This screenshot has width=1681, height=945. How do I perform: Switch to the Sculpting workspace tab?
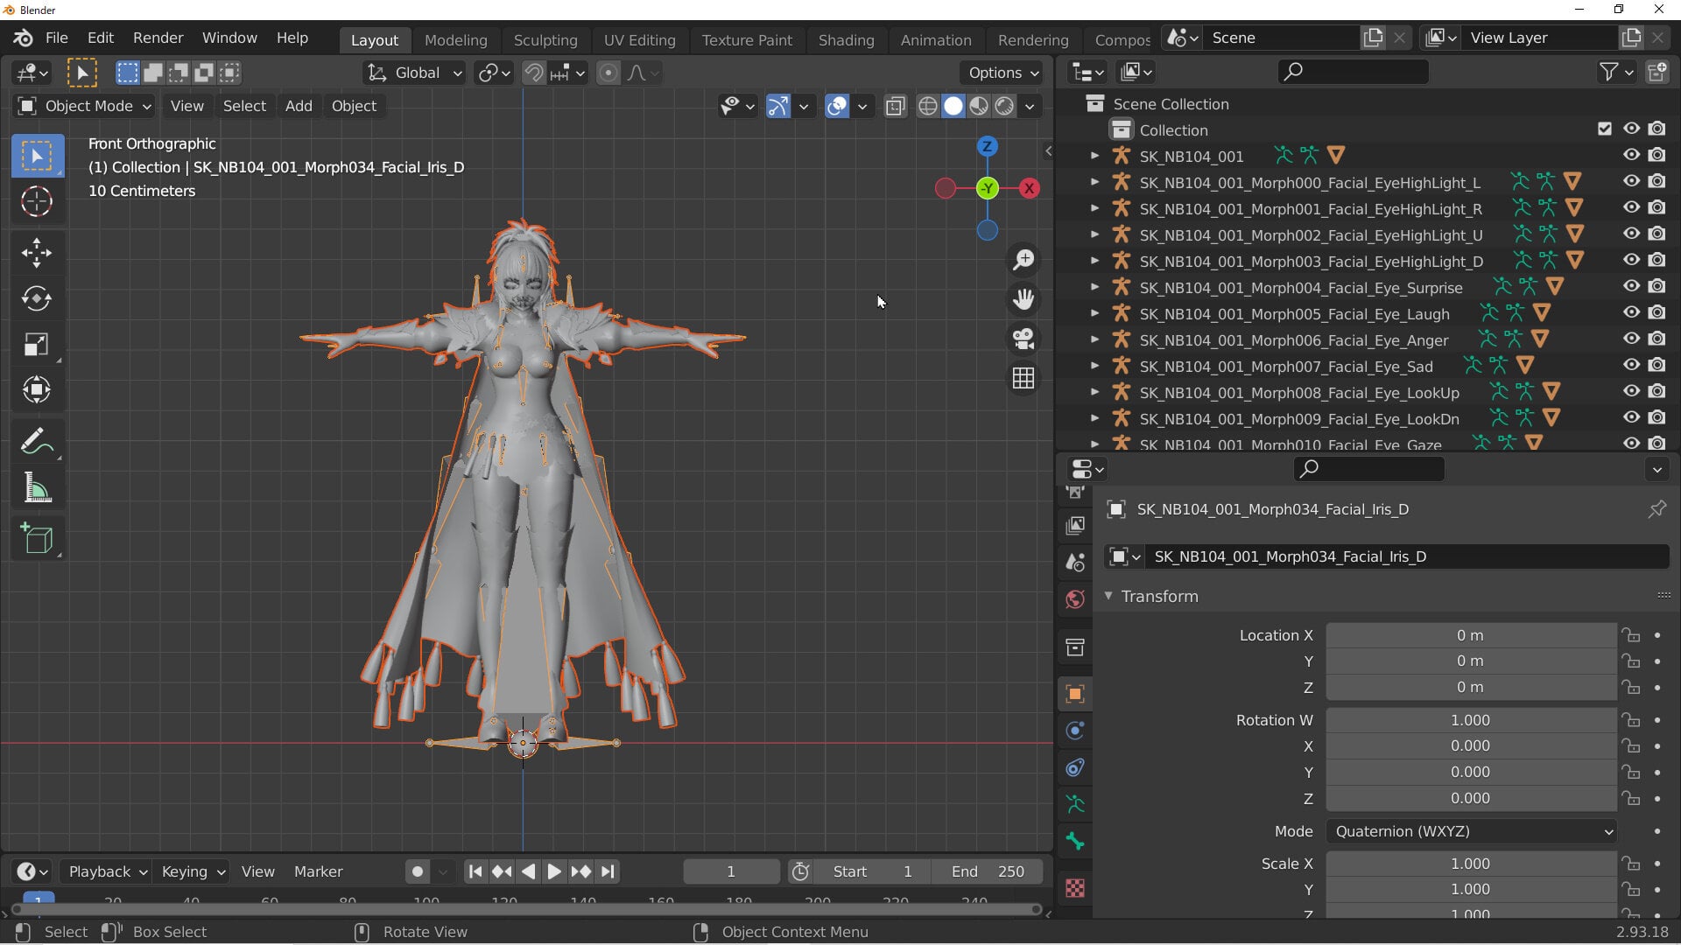(x=545, y=40)
